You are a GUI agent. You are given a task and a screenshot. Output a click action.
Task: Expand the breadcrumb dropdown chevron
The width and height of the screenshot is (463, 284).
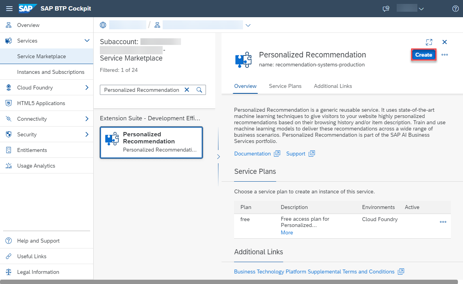point(248,25)
